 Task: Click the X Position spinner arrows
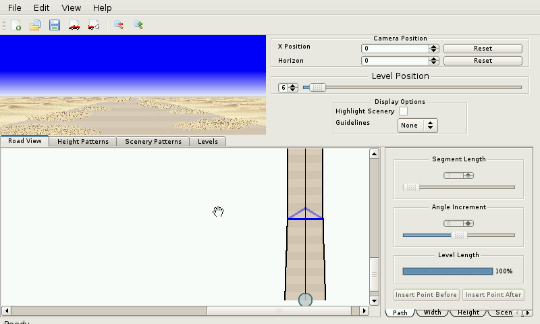pos(434,49)
